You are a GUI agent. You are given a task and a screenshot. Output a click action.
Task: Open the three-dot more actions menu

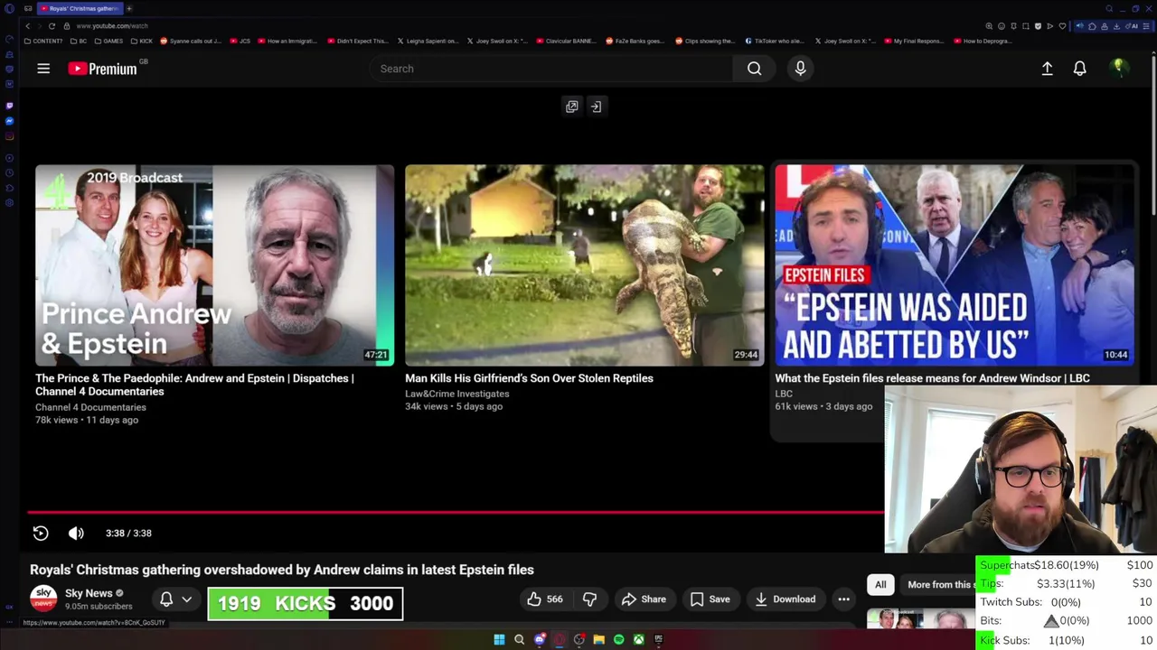(x=843, y=599)
